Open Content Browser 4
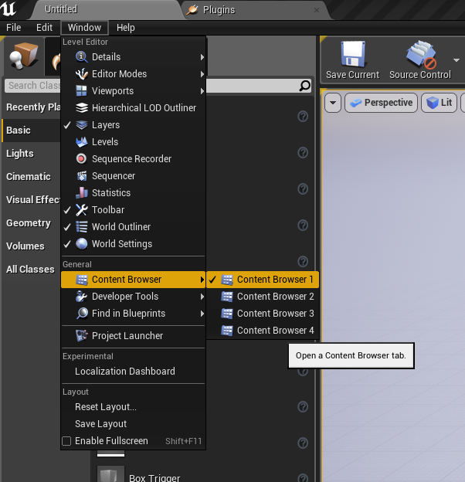 pos(263,331)
